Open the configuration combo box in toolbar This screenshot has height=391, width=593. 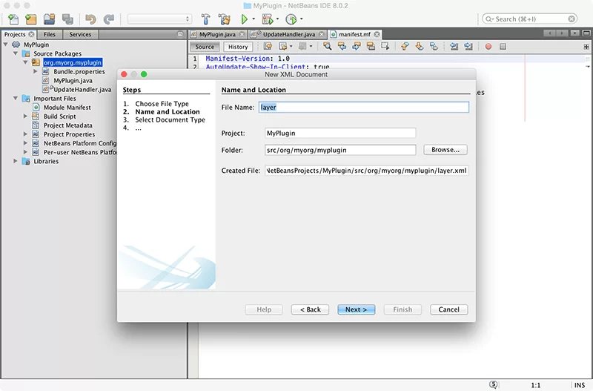pyautogui.click(x=159, y=19)
